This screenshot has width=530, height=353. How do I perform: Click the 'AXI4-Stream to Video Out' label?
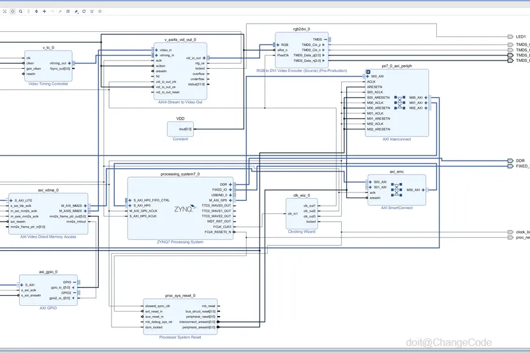180,102
